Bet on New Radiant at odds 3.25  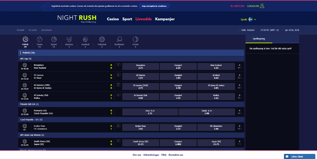pyautogui.click(x=216, y=66)
